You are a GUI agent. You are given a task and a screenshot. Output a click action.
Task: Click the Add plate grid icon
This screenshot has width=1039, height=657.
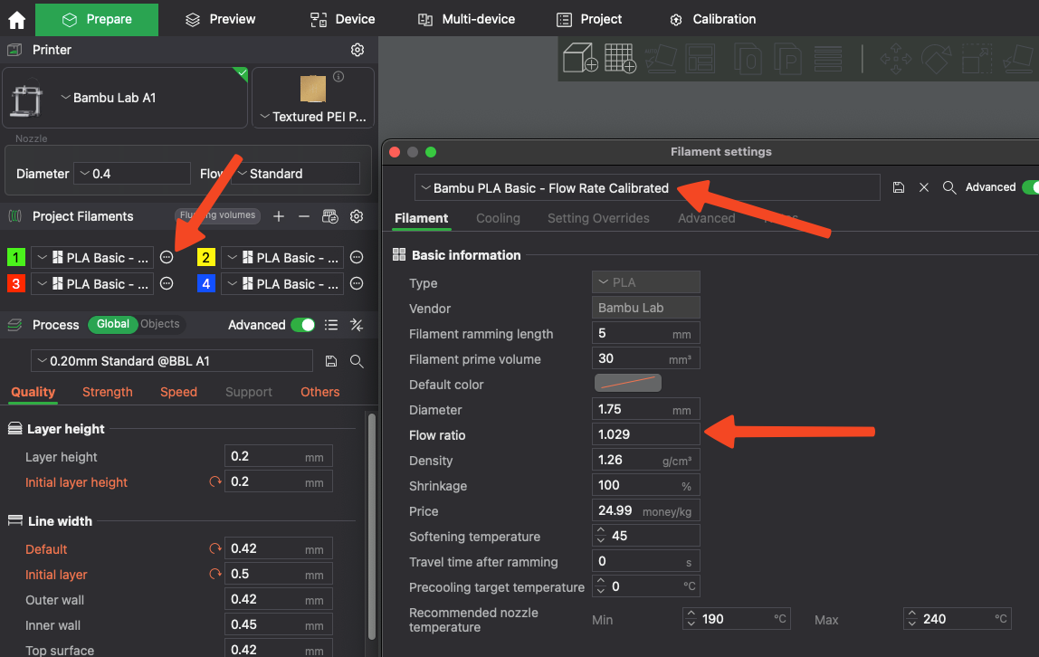[620, 59]
